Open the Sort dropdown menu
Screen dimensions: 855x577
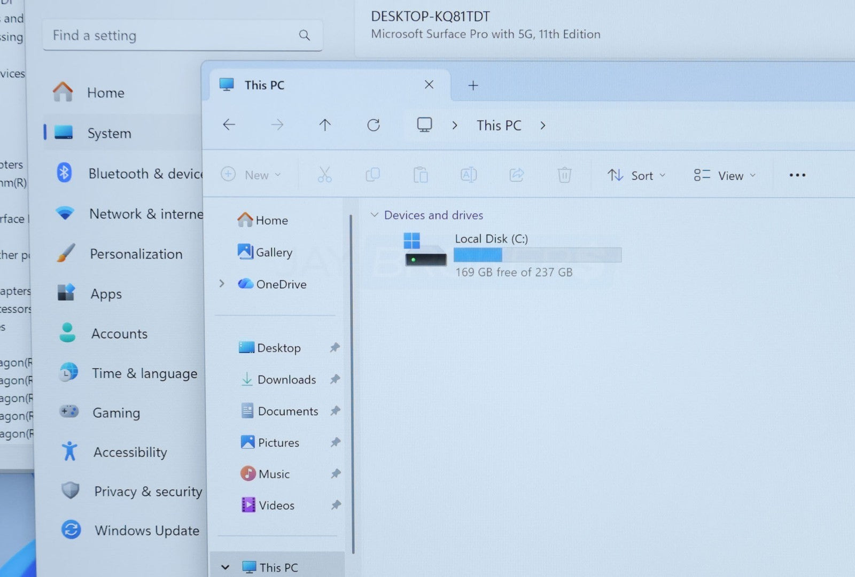tap(636, 175)
